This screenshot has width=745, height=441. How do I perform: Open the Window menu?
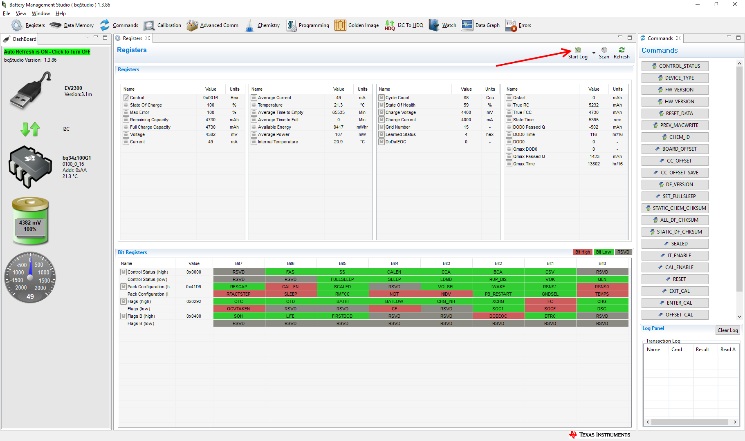tap(41, 13)
